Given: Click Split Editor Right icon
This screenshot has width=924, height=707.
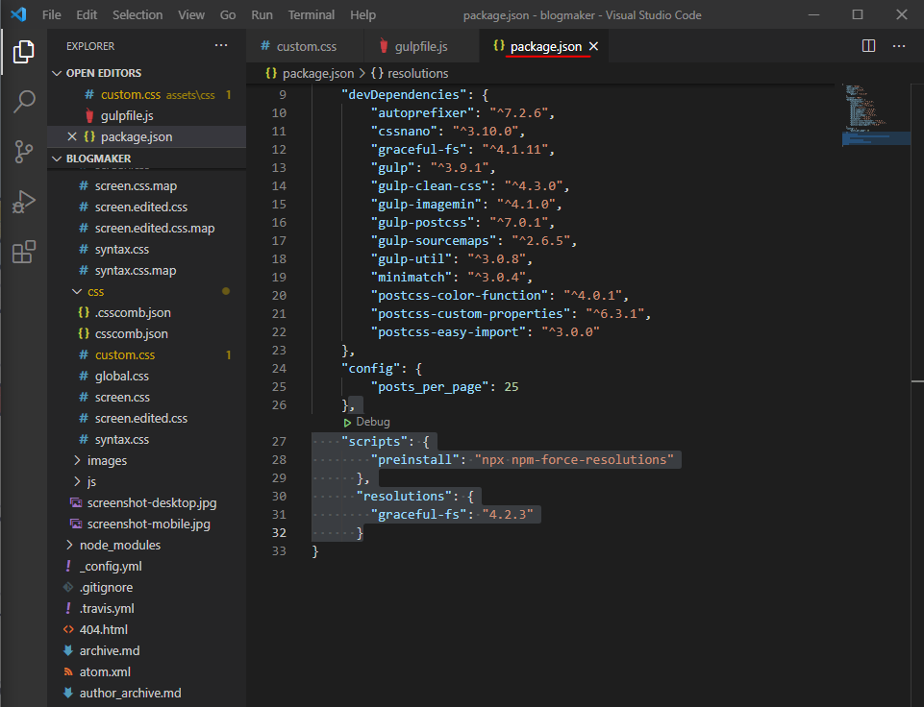Looking at the screenshot, I should click(x=868, y=46).
